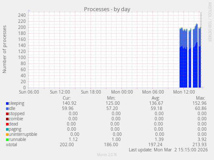Select the 'uninterruptible' legend label

23,134
